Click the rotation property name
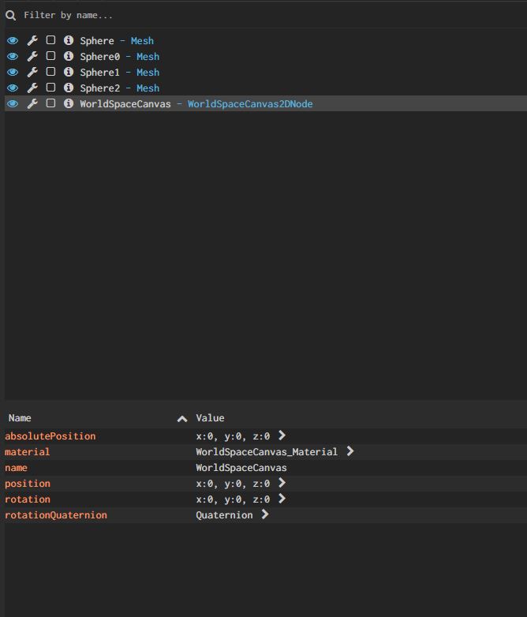The width and height of the screenshot is (527, 617). (28, 499)
